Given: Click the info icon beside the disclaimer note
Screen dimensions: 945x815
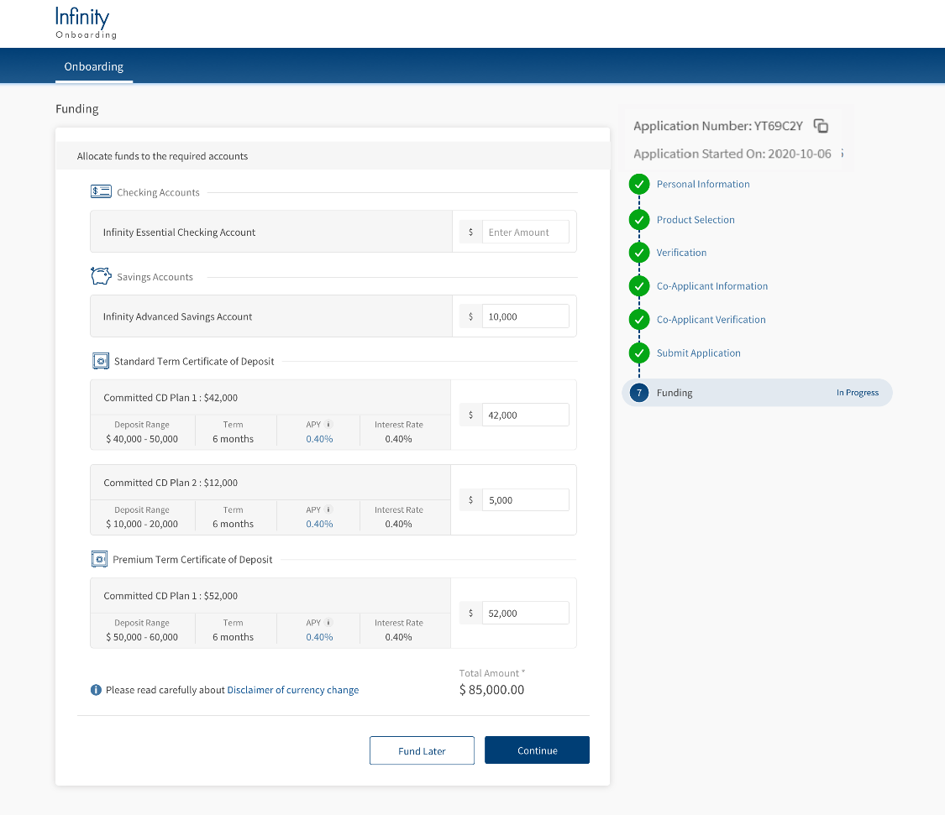Looking at the screenshot, I should point(96,690).
